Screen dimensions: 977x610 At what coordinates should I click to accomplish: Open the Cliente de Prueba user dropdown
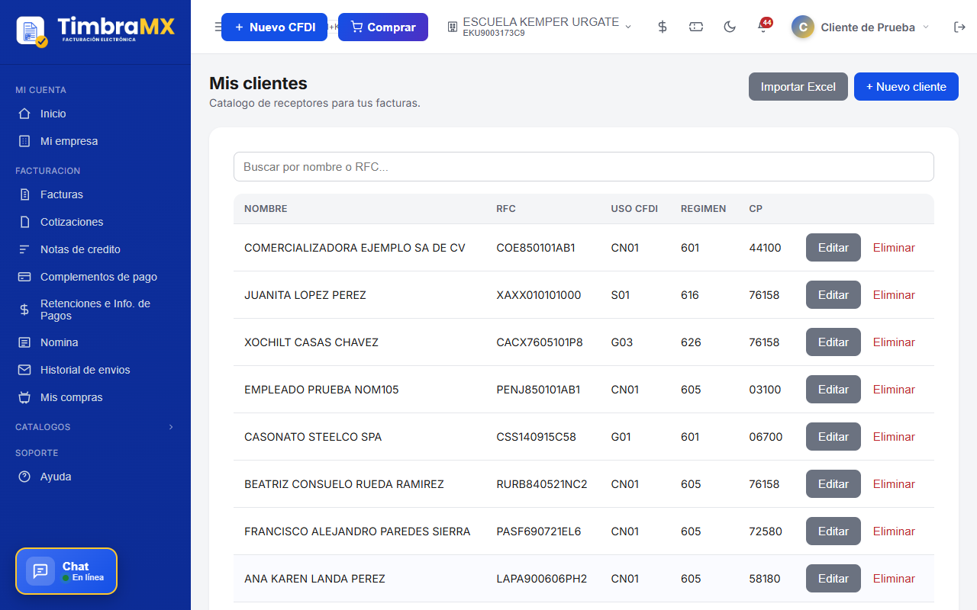pyautogui.click(x=860, y=27)
